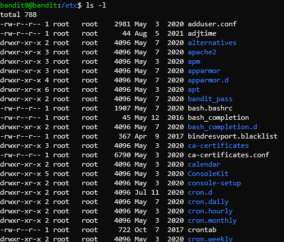Select the console-setup directory name
The width and height of the screenshot is (284, 242).
[214, 183]
